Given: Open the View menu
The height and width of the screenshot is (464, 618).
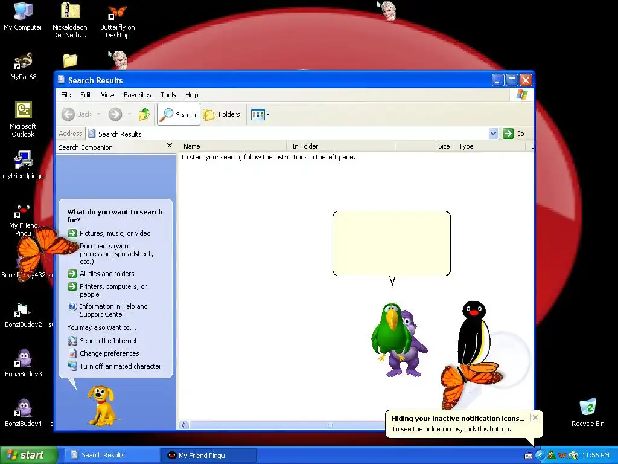Looking at the screenshot, I should coord(107,95).
